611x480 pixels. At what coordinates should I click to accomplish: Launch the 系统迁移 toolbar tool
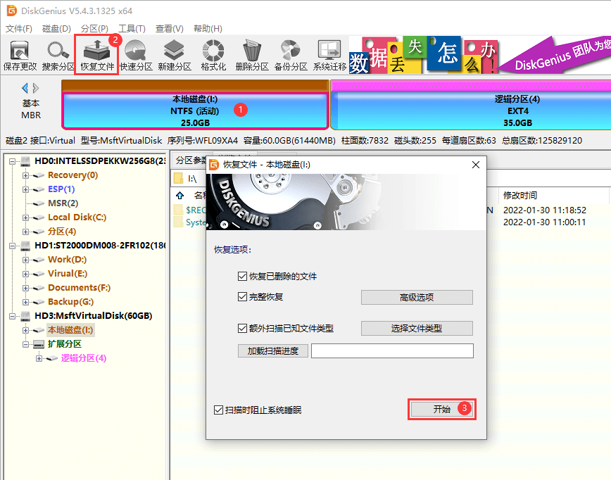click(329, 56)
